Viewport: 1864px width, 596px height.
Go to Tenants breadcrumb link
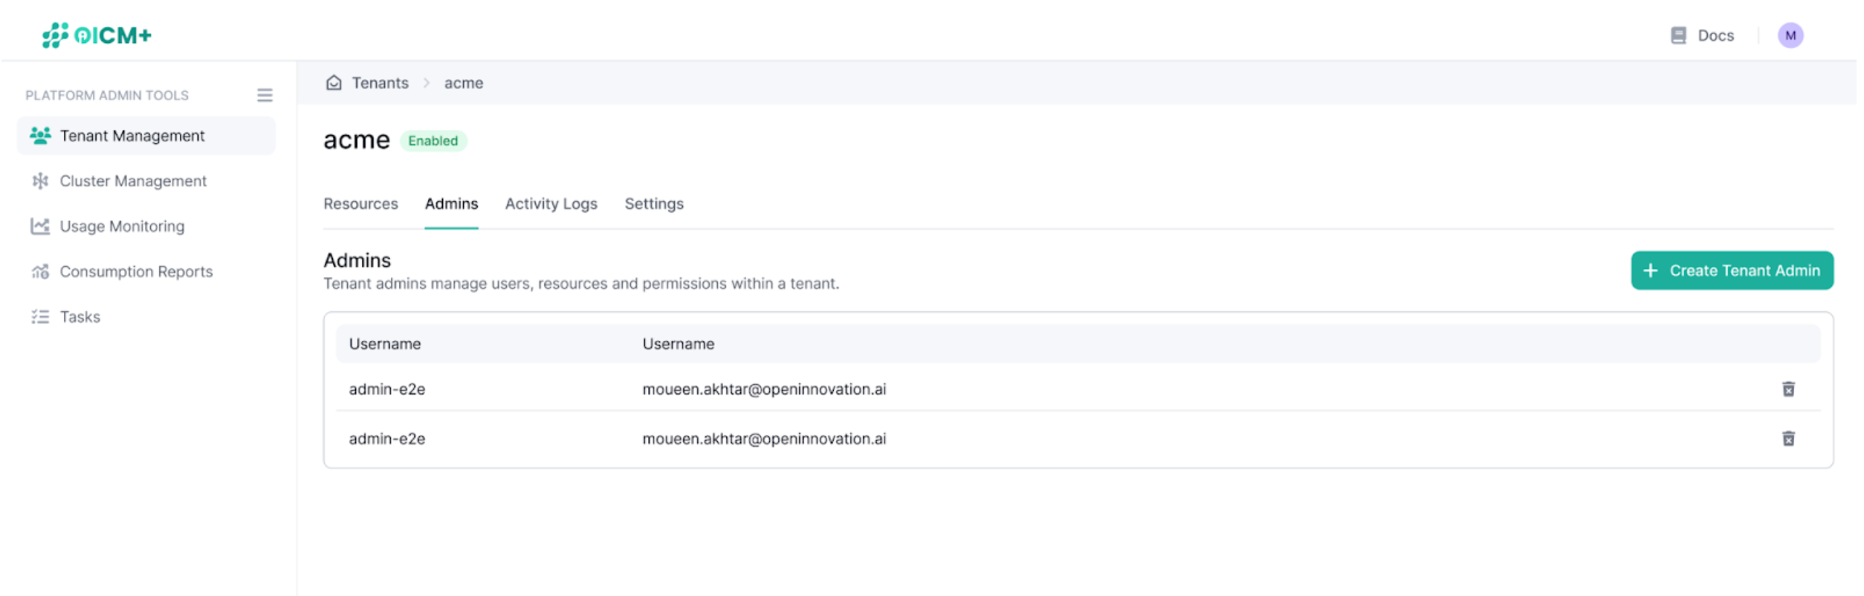380,83
